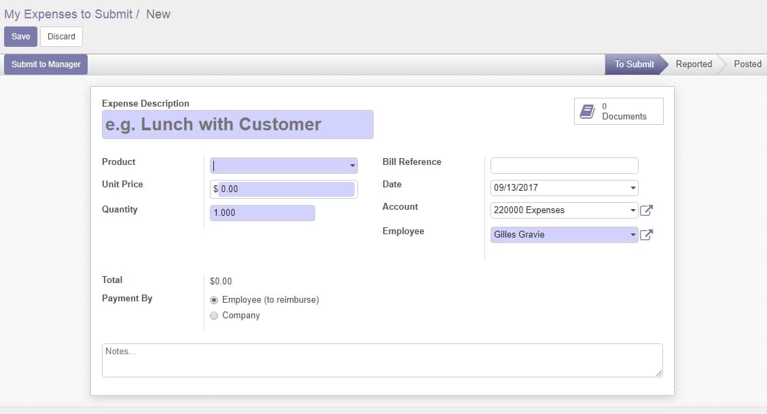Click the Reported status stage
The image size is (767, 414).
pyautogui.click(x=694, y=64)
